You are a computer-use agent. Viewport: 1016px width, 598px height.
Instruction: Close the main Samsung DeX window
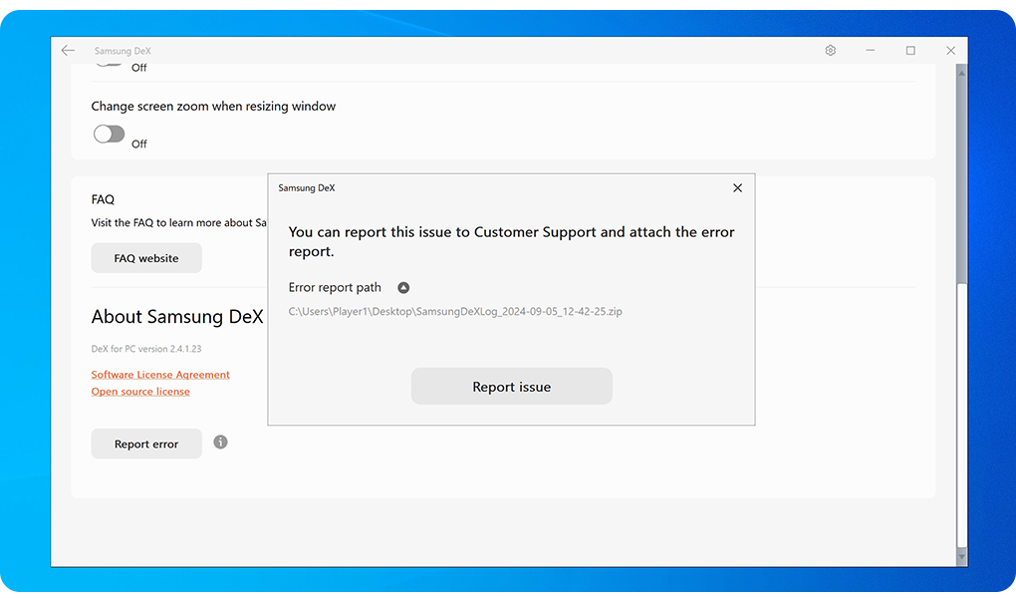point(950,51)
